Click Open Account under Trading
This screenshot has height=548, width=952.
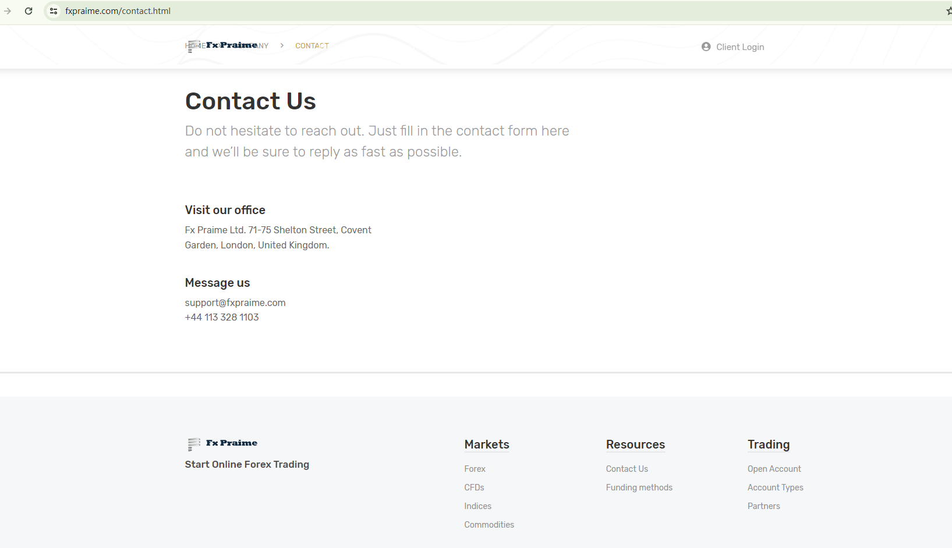click(x=774, y=469)
